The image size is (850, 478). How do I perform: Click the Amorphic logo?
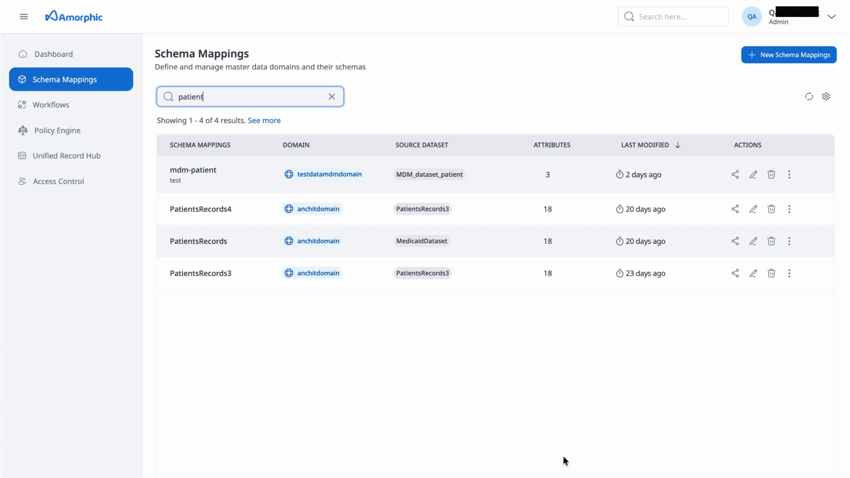coord(74,17)
